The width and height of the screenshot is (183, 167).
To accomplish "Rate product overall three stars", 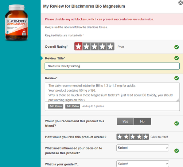I will [x=133, y=137].
